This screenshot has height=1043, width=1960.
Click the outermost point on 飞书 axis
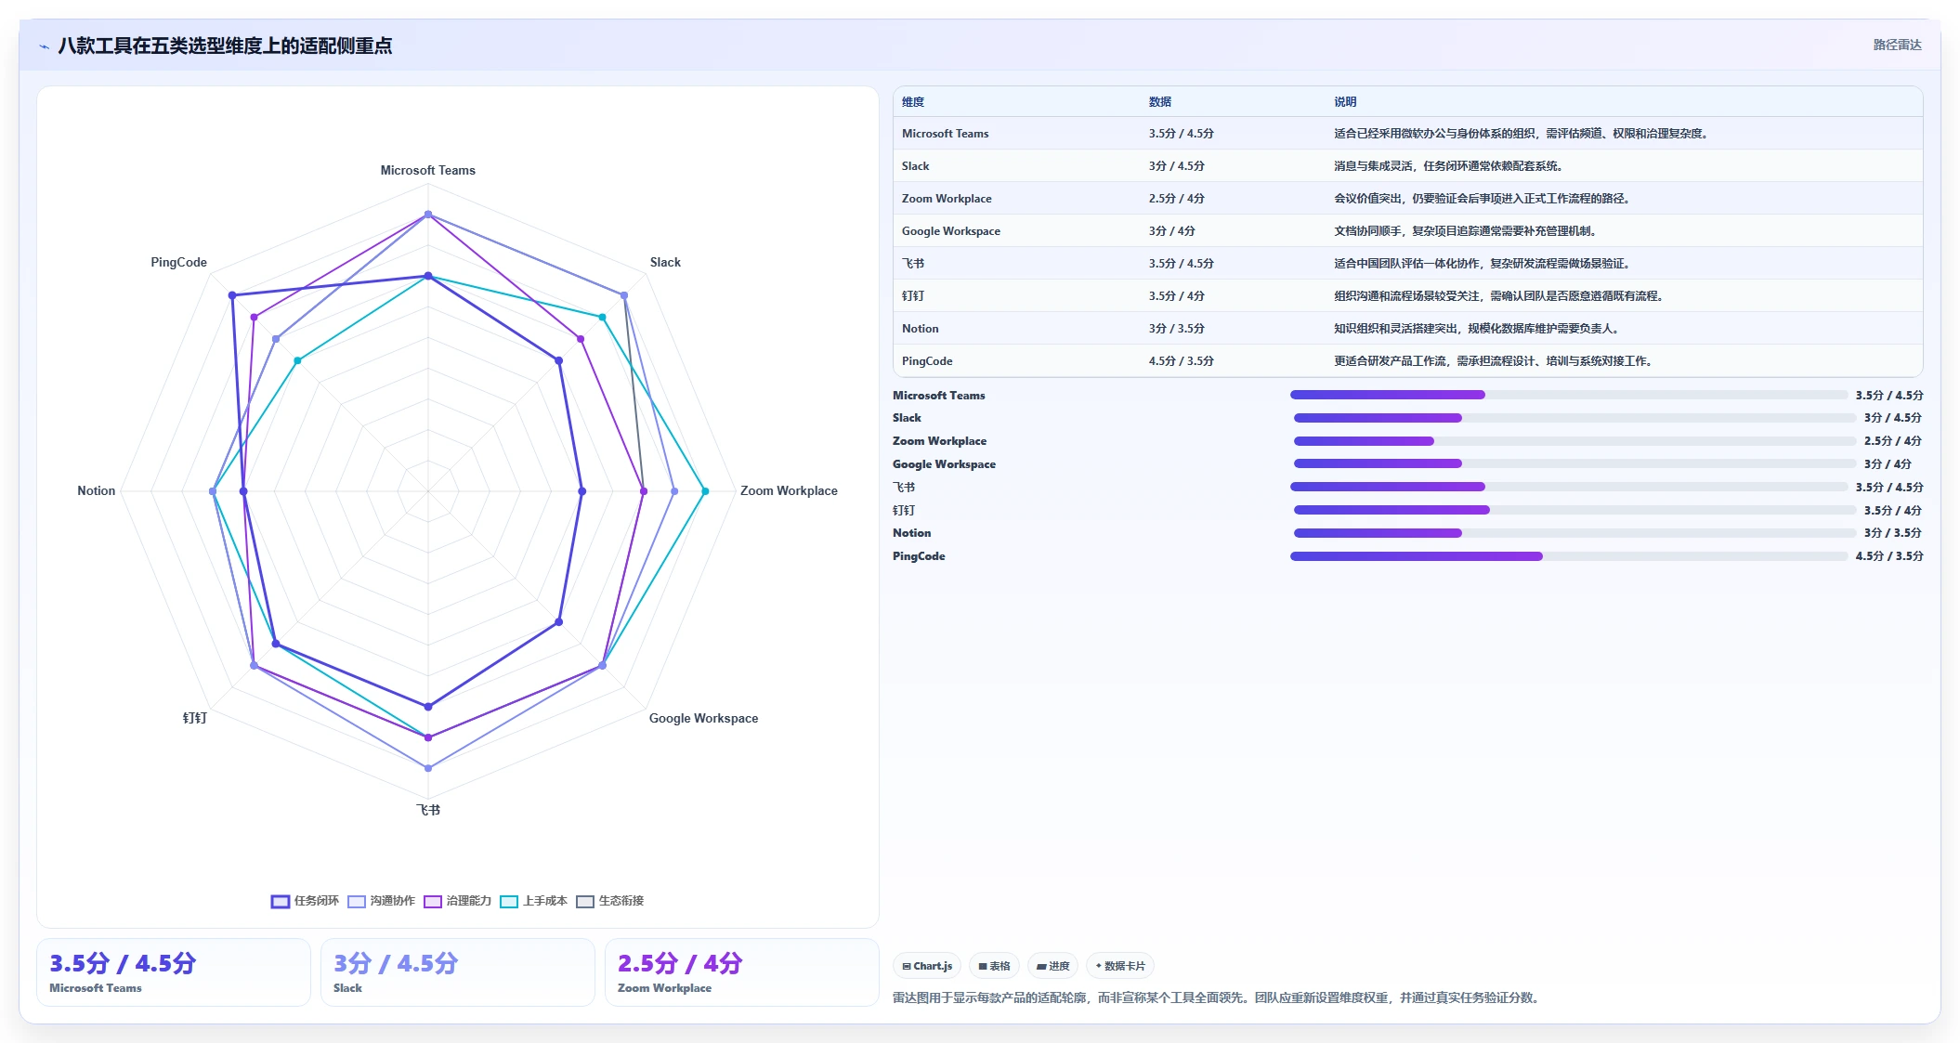coord(428,768)
